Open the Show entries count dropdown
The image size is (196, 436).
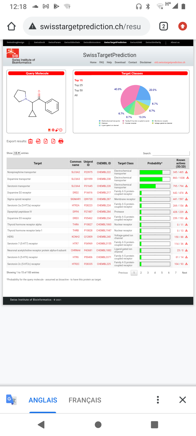[x=17, y=153]
